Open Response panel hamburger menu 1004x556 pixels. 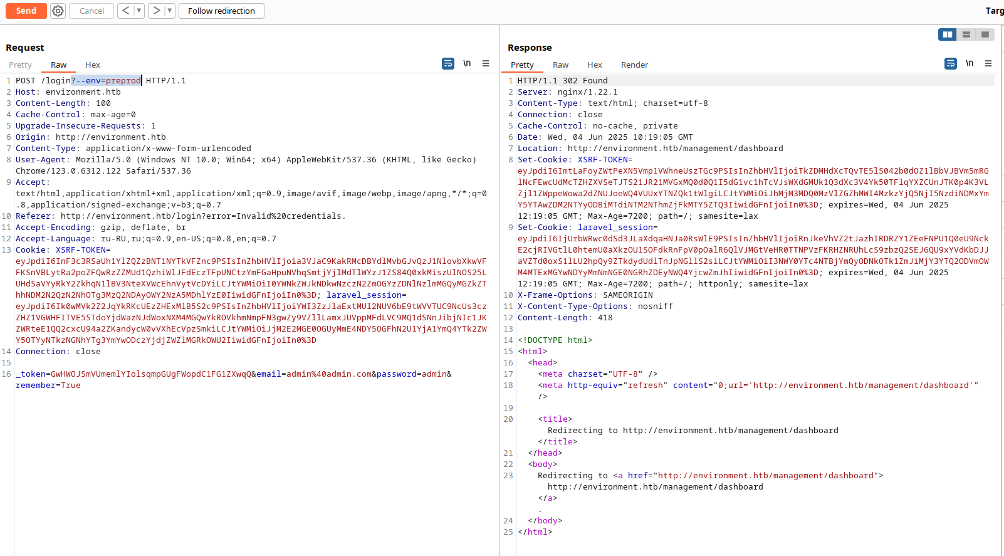point(988,63)
